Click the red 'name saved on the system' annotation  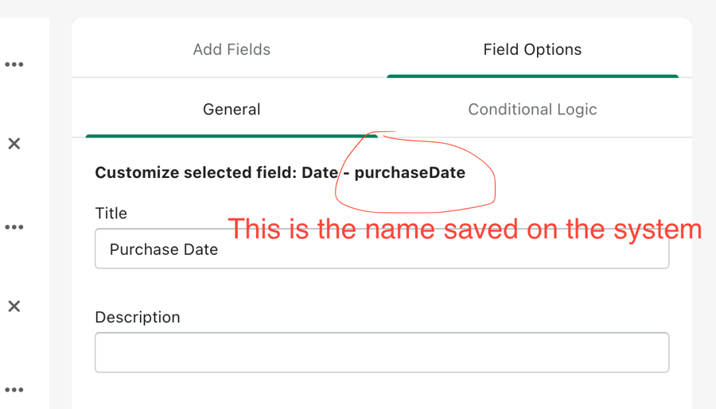point(465,230)
